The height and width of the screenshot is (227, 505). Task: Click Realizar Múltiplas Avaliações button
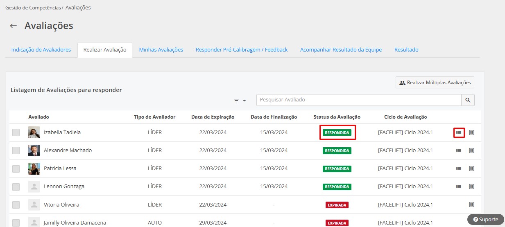pyautogui.click(x=435, y=83)
